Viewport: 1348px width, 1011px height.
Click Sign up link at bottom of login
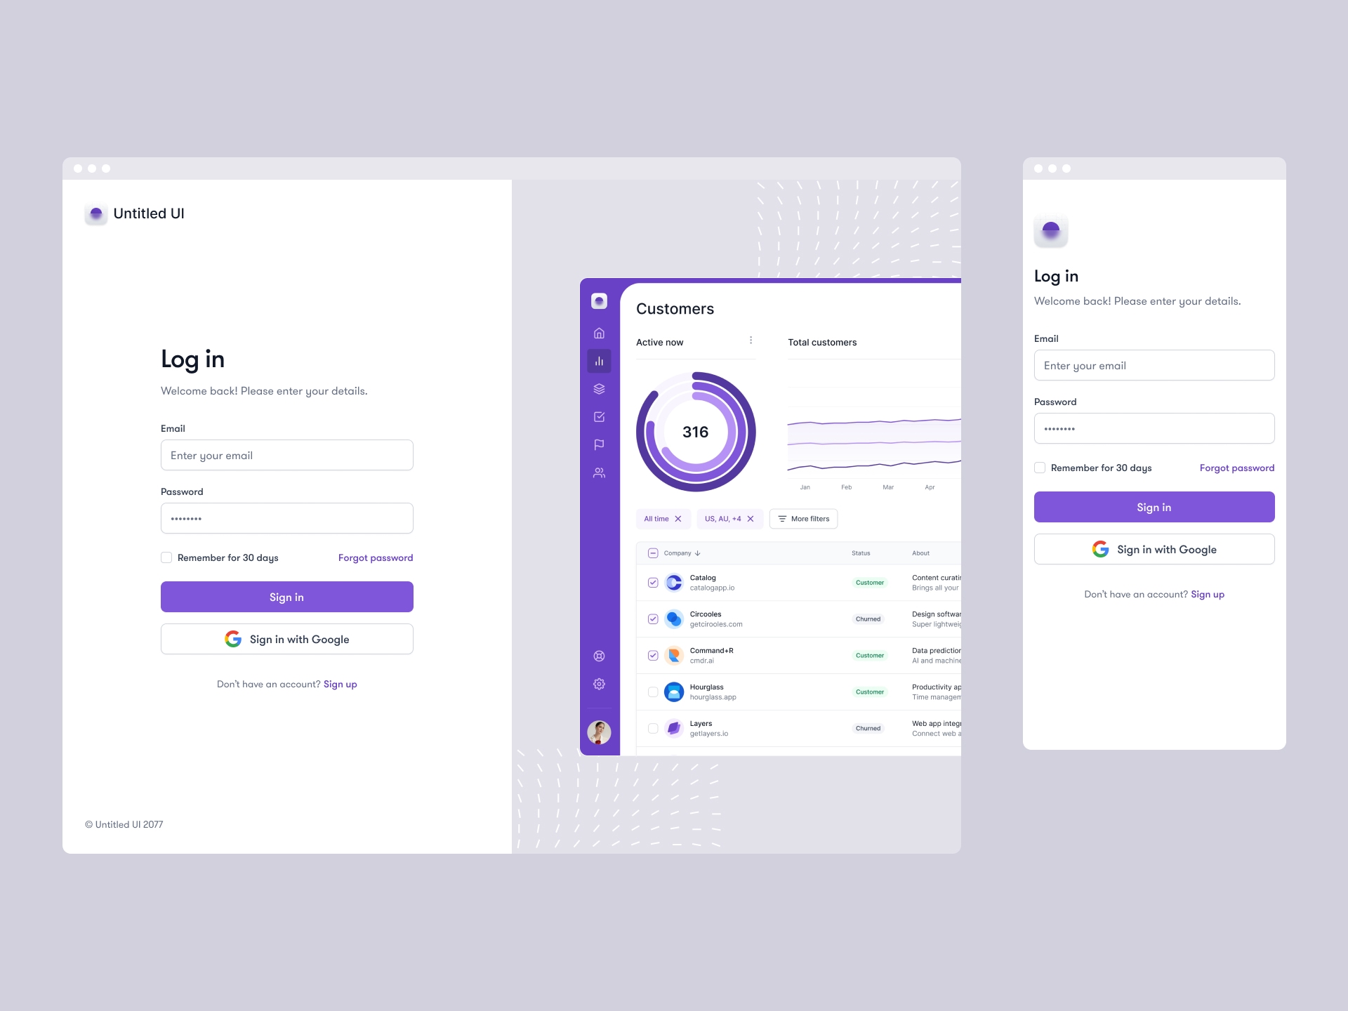coord(341,683)
